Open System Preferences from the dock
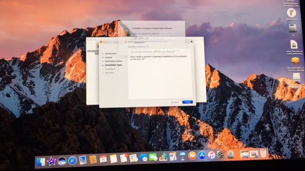 (x=221, y=155)
